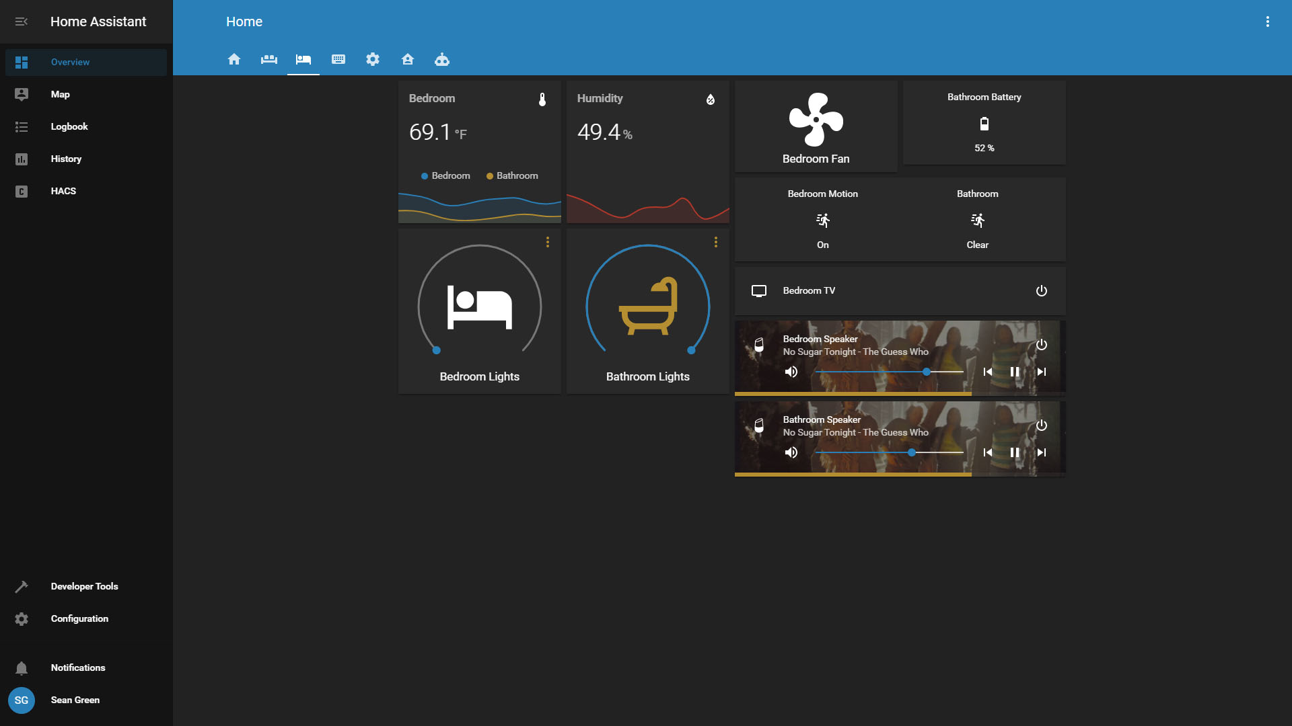Click the Bathroom Speaker device icon
Viewport: 1292px width, 726px height.
(x=759, y=426)
